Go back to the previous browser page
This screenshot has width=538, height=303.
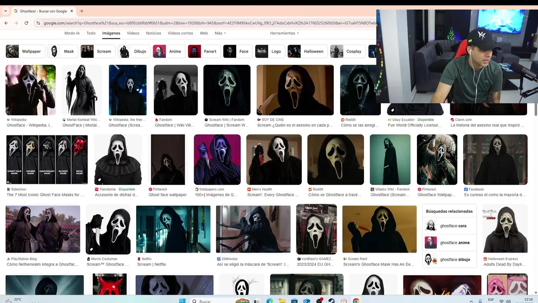pyautogui.click(x=6, y=23)
